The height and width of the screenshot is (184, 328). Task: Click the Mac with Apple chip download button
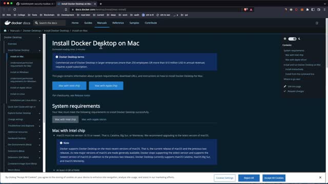[x=106, y=86]
